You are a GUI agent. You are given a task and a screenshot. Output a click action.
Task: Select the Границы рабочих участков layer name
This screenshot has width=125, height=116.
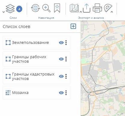(29, 59)
